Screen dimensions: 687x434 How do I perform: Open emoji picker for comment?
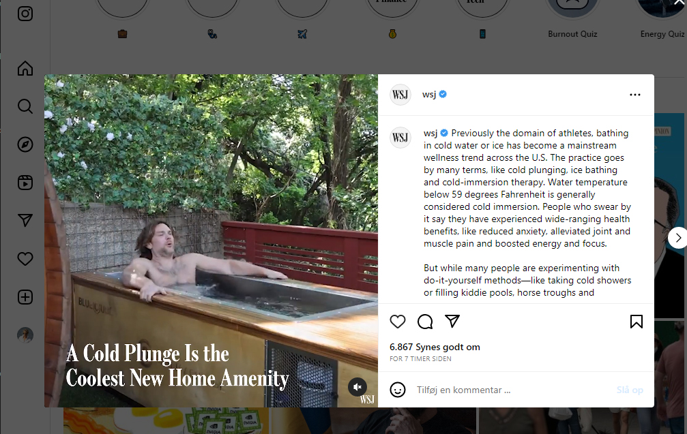pos(397,390)
